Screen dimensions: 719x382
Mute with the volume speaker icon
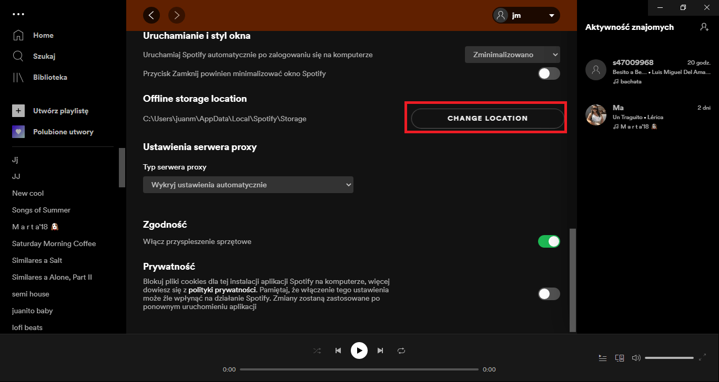636,358
